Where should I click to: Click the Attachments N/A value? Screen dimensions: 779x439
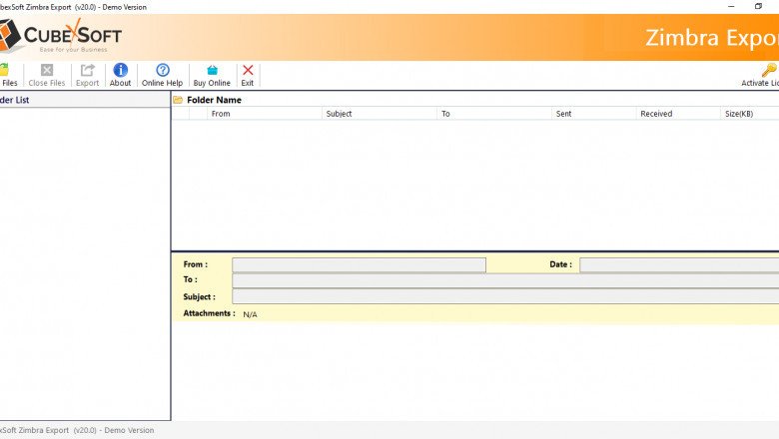(250, 314)
